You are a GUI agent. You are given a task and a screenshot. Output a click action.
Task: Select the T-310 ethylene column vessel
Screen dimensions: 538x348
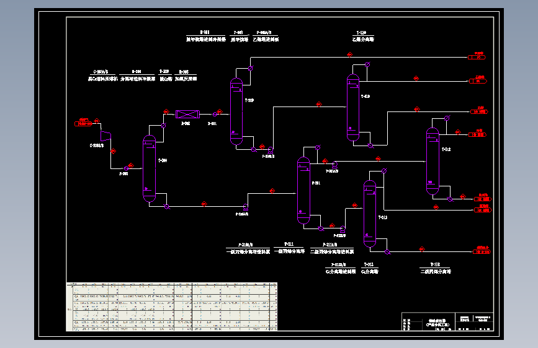pos(353,107)
